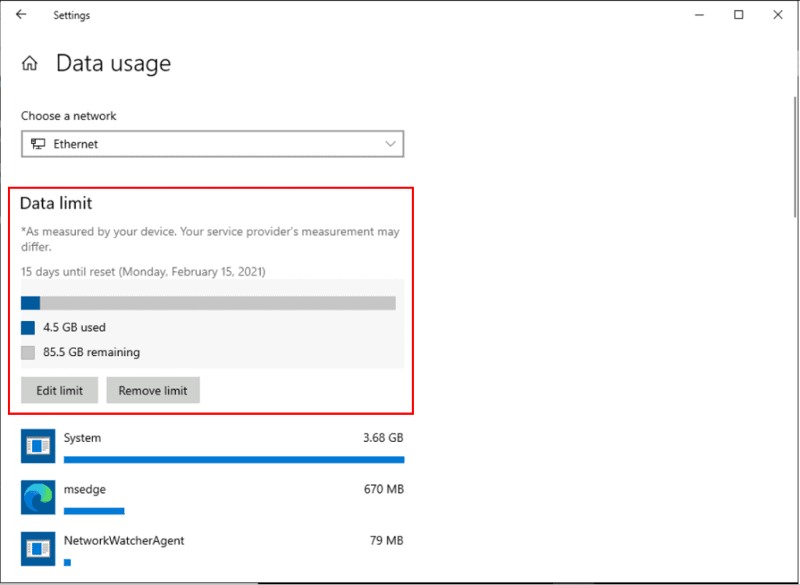800x585 pixels.
Task: Click the Home icon beside Data usage
Action: click(x=30, y=63)
